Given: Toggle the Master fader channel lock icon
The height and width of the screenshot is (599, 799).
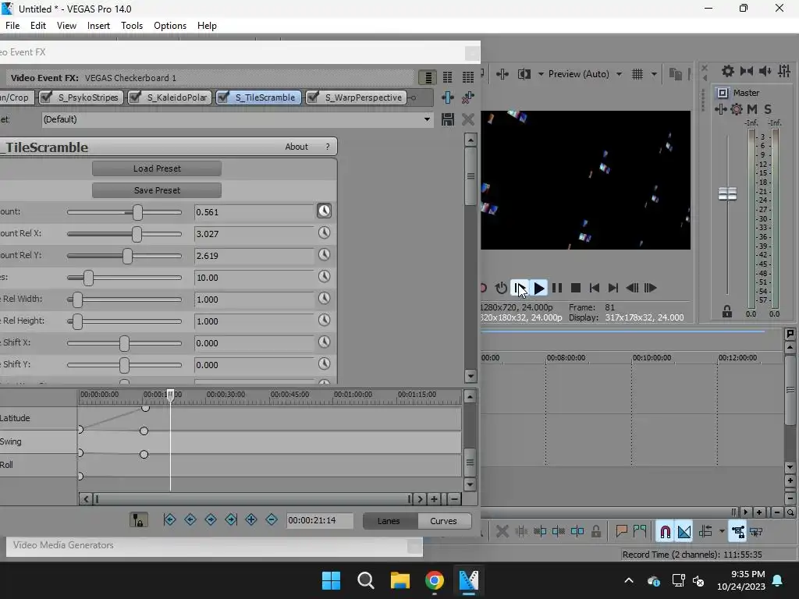Looking at the screenshot, I should 726,312.
